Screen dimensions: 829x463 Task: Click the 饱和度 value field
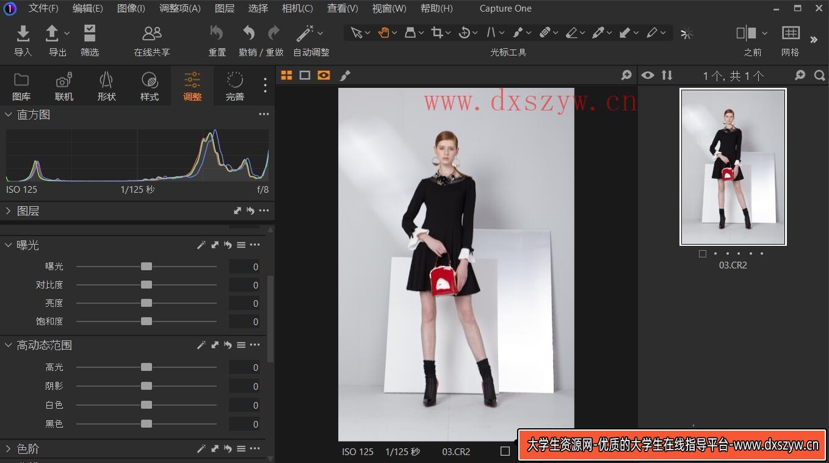[245, 321]
